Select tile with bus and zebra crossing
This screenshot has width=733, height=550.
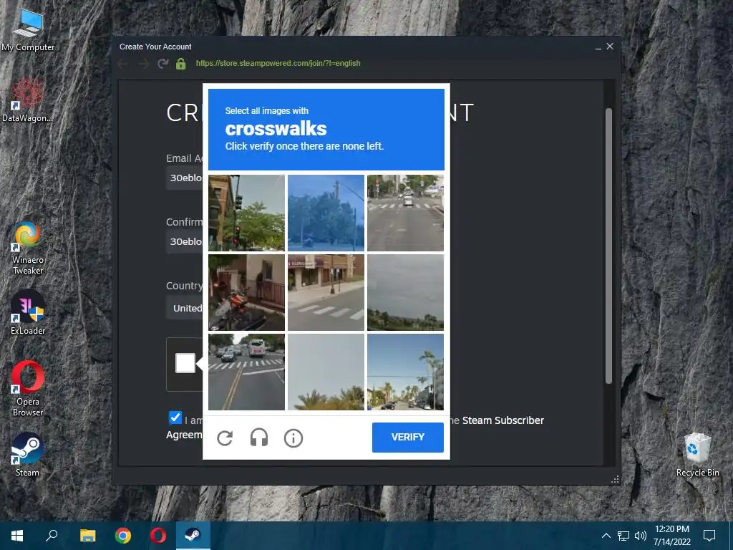[x=246, y=372]
